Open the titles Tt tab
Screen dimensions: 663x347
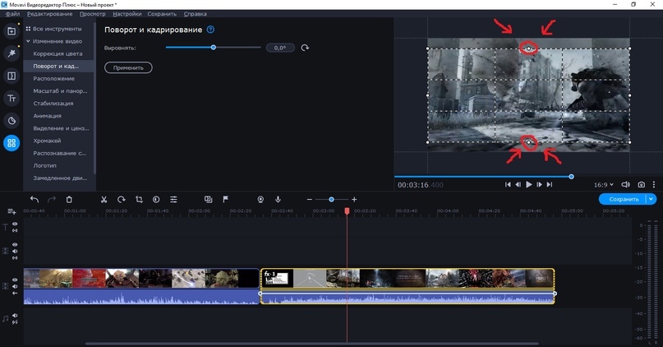(12, 98)
